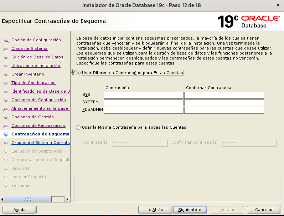This screenshot has width=284, height=216.
Task: Click the Oracle Database 19c logo
Action: pyautogui.click(x=249, y=22)
